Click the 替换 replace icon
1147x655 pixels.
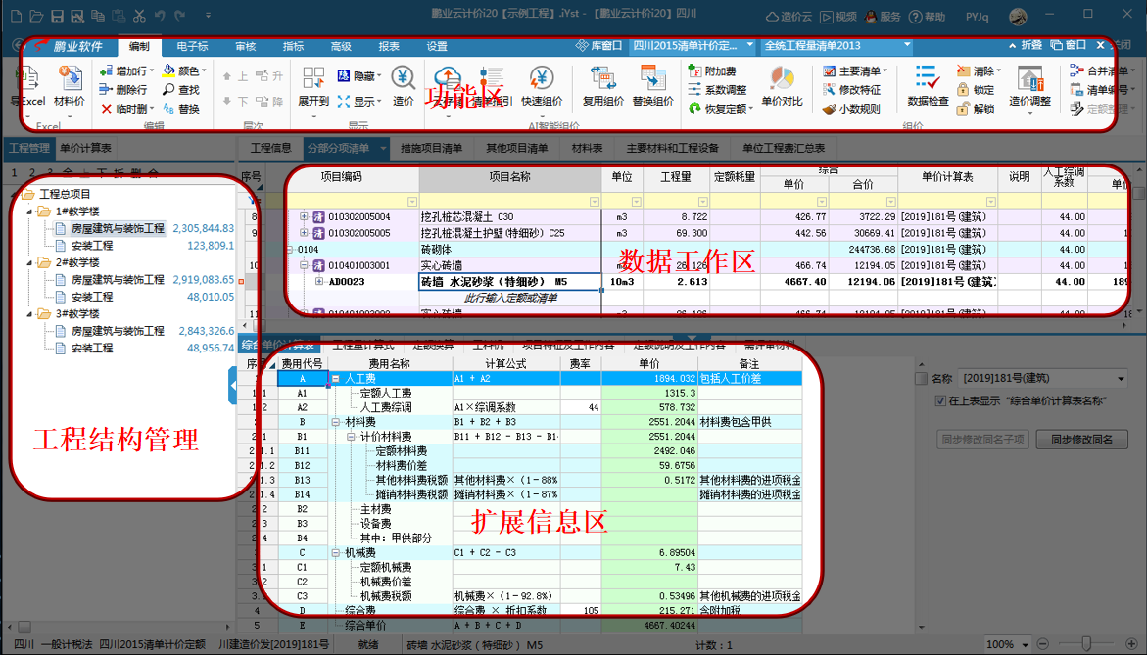pos(169,109)
